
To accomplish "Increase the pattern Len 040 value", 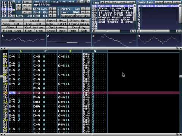I will [x=83, y=12].
